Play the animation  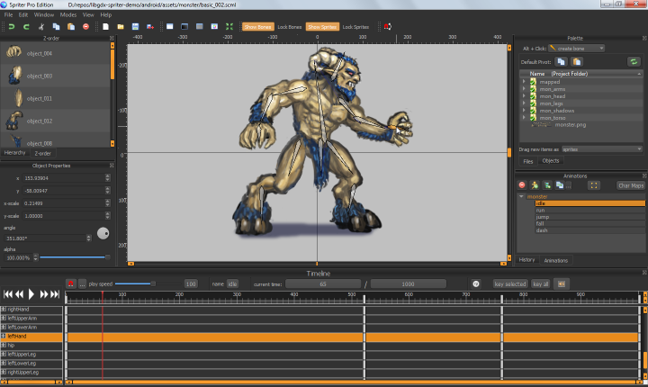[31, 294]
